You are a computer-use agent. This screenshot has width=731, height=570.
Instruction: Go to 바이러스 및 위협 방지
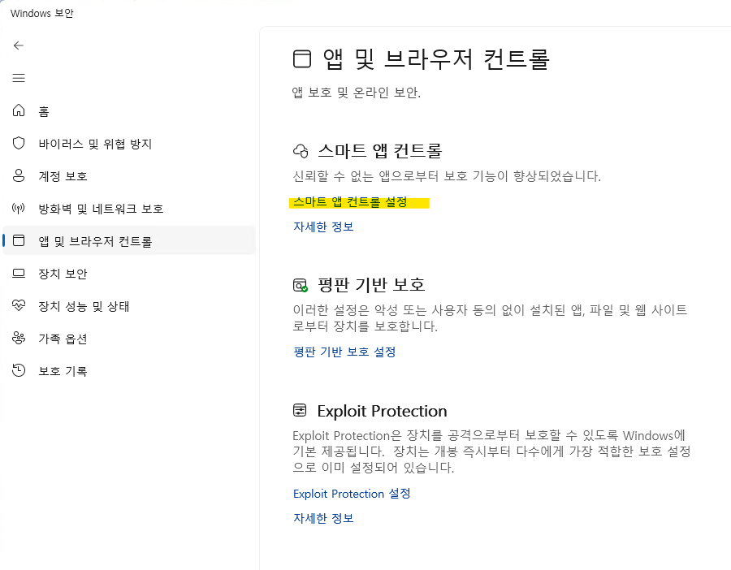point(95,144)
